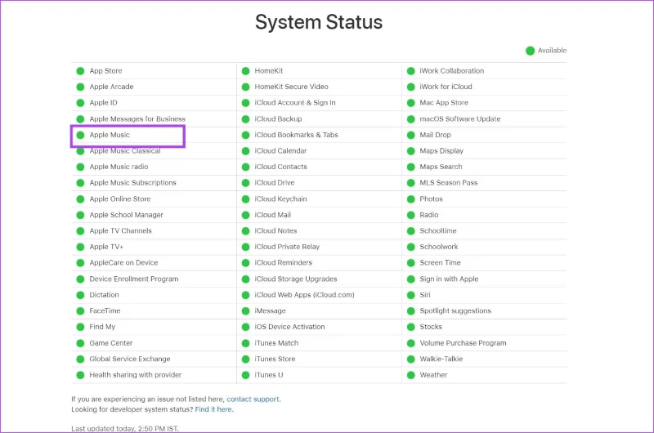This screenshot has height=433, width=654.
Task: Click the iCloud Calendar label
Action: point(280,151)
